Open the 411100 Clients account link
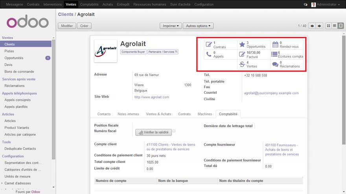The width and height of the screenshot is (346, 194). pyautogui.click(x=171, y=147)
